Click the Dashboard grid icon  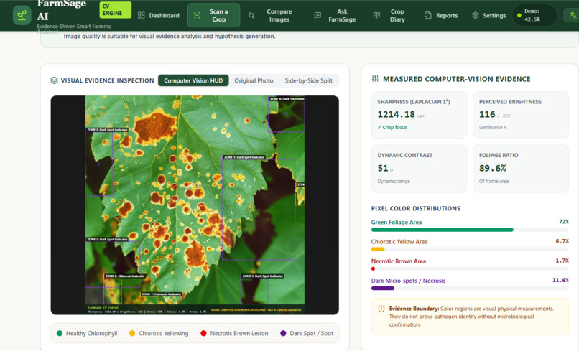141,16
